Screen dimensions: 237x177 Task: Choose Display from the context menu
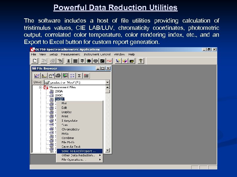pyautogui.click(x=80, y=112)
